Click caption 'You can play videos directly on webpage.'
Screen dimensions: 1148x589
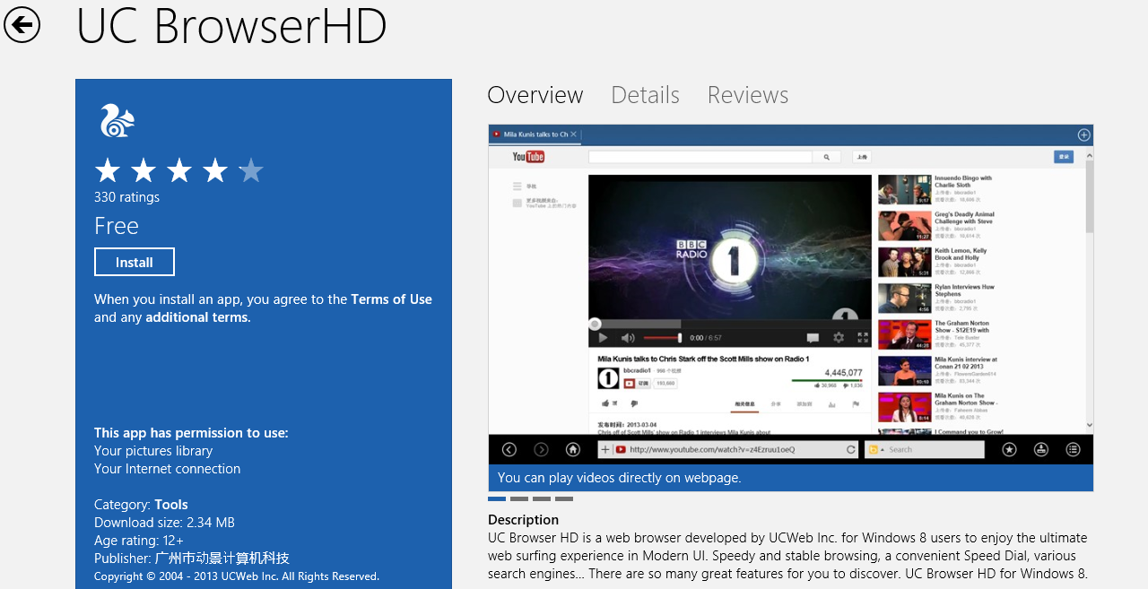coord(620,478)
